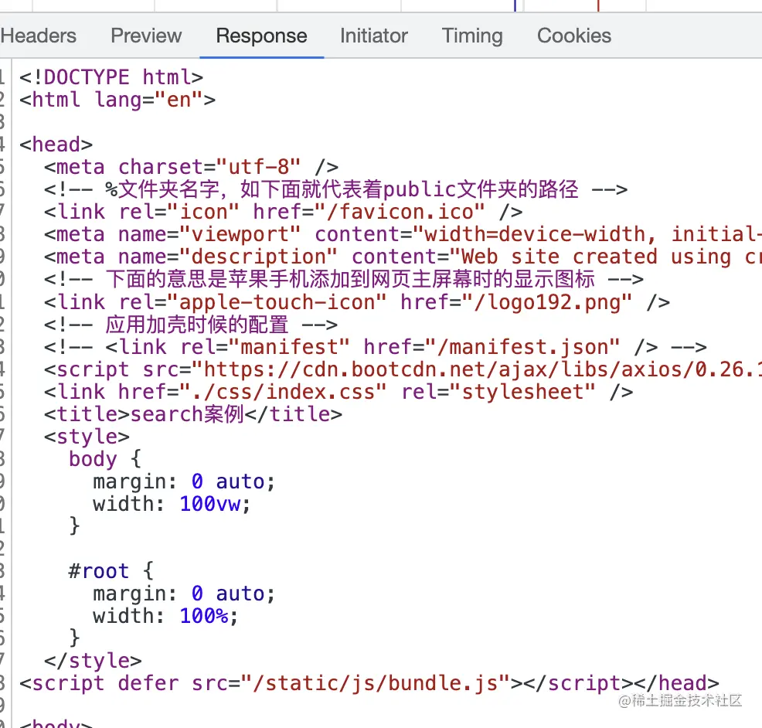Image resolution: width=762 pixels, height=728 pixels.
Task: Click the #root { selector line
Action: pyautogui.click(x=111, y=570)
